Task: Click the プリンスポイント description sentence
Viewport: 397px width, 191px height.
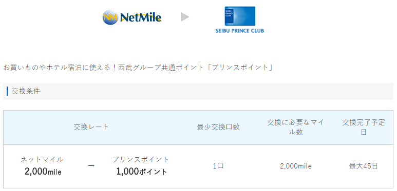Action: point(138,68)
